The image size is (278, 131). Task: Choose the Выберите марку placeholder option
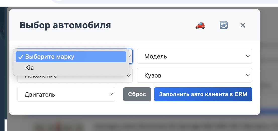click(x=50, y=57)
